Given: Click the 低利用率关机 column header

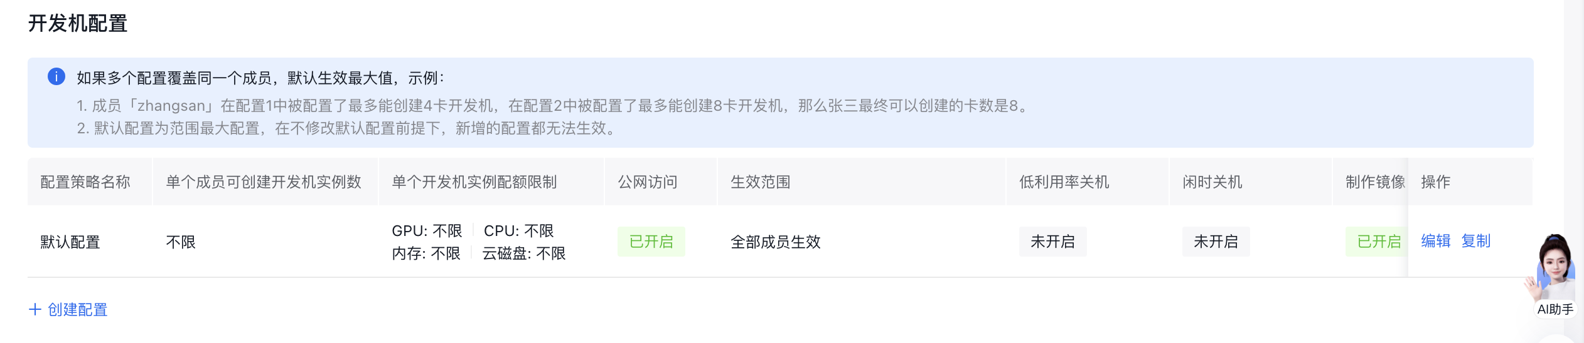Looking at the screenshot, I should tap(1064, 182).
